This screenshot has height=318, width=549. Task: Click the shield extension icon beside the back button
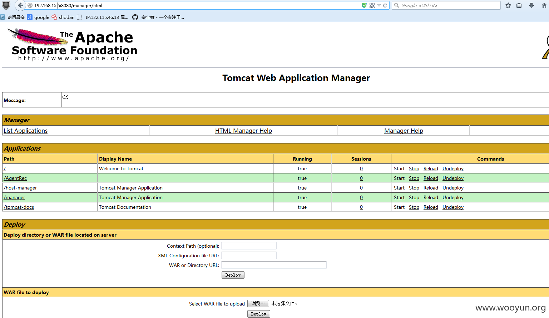pyautogui.click(x=6, y=5)
